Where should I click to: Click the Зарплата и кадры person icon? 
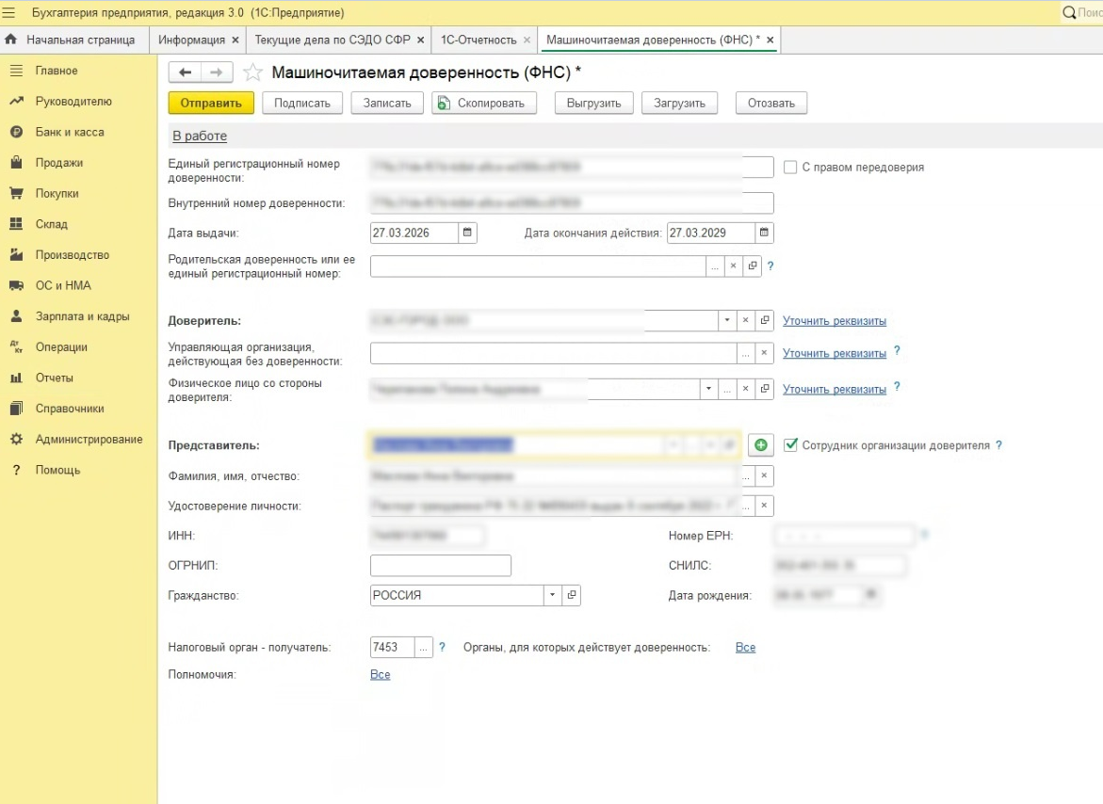[16, 316]
